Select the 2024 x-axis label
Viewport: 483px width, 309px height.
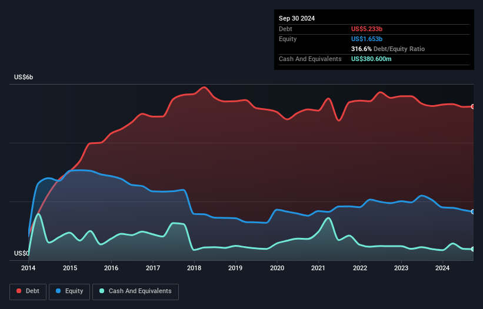[x=442, y=268]
